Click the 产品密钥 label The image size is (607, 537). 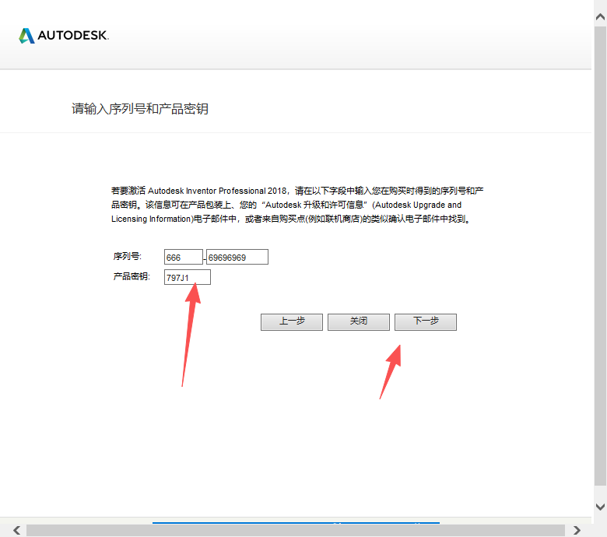132,276
